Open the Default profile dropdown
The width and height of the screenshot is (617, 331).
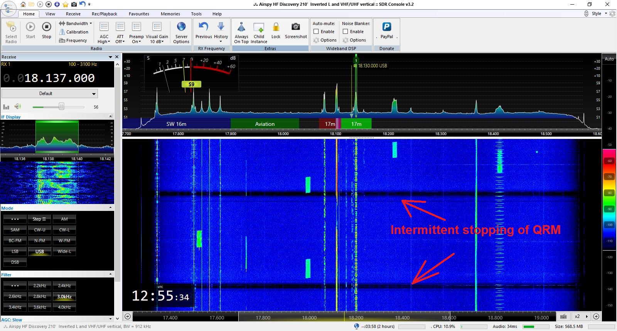pos(50,94)
